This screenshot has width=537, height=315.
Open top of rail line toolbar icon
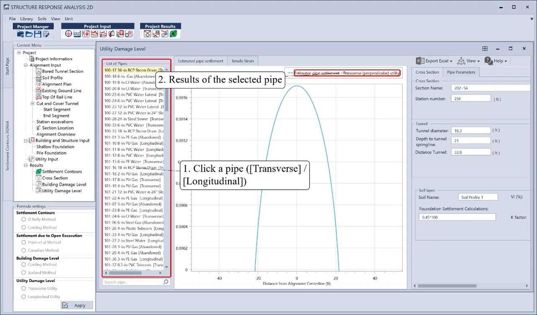tap(103, 34)
